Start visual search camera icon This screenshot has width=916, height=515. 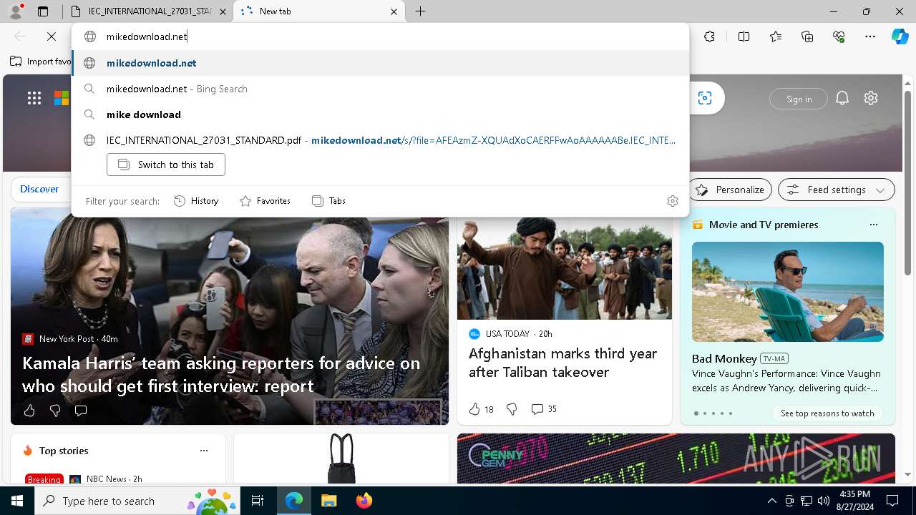705,98
